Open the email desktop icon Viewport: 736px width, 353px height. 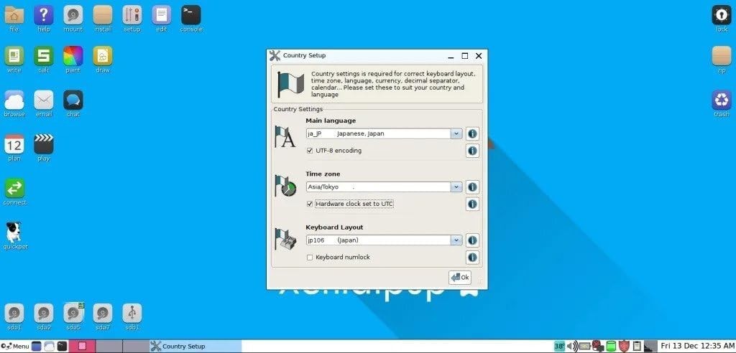click(x=44, y=100)
